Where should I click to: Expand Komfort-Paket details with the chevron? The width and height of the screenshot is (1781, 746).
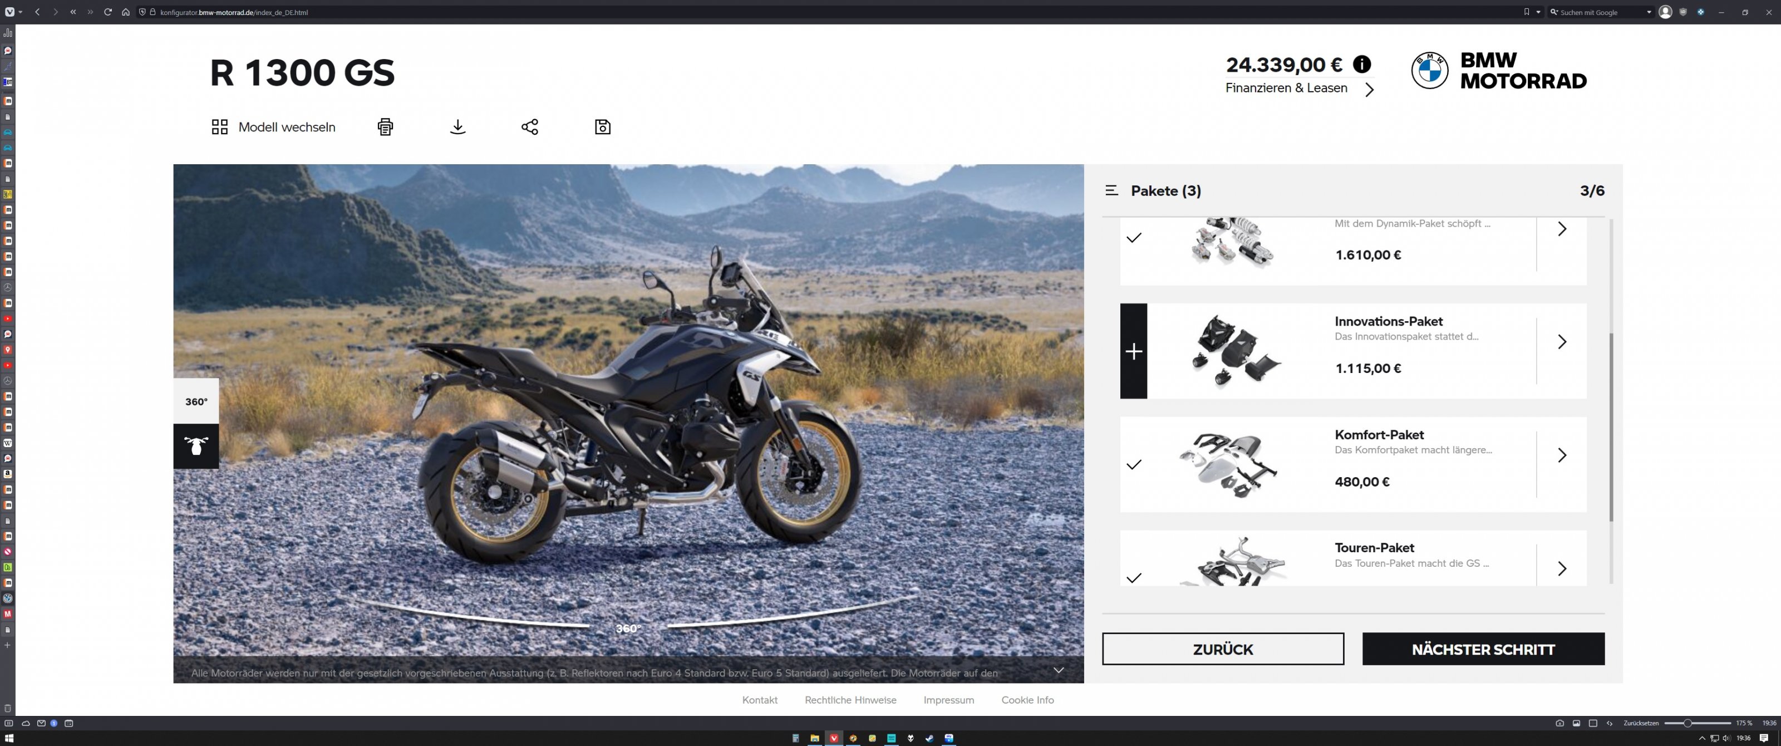coord(1561,455)
